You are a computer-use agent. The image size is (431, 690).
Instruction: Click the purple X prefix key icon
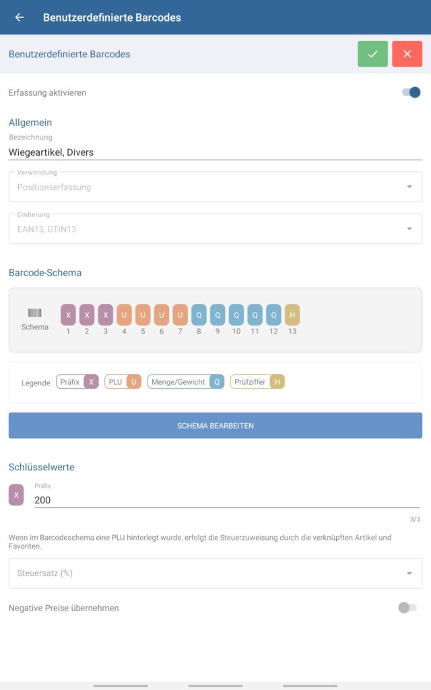tap(16, 495)
